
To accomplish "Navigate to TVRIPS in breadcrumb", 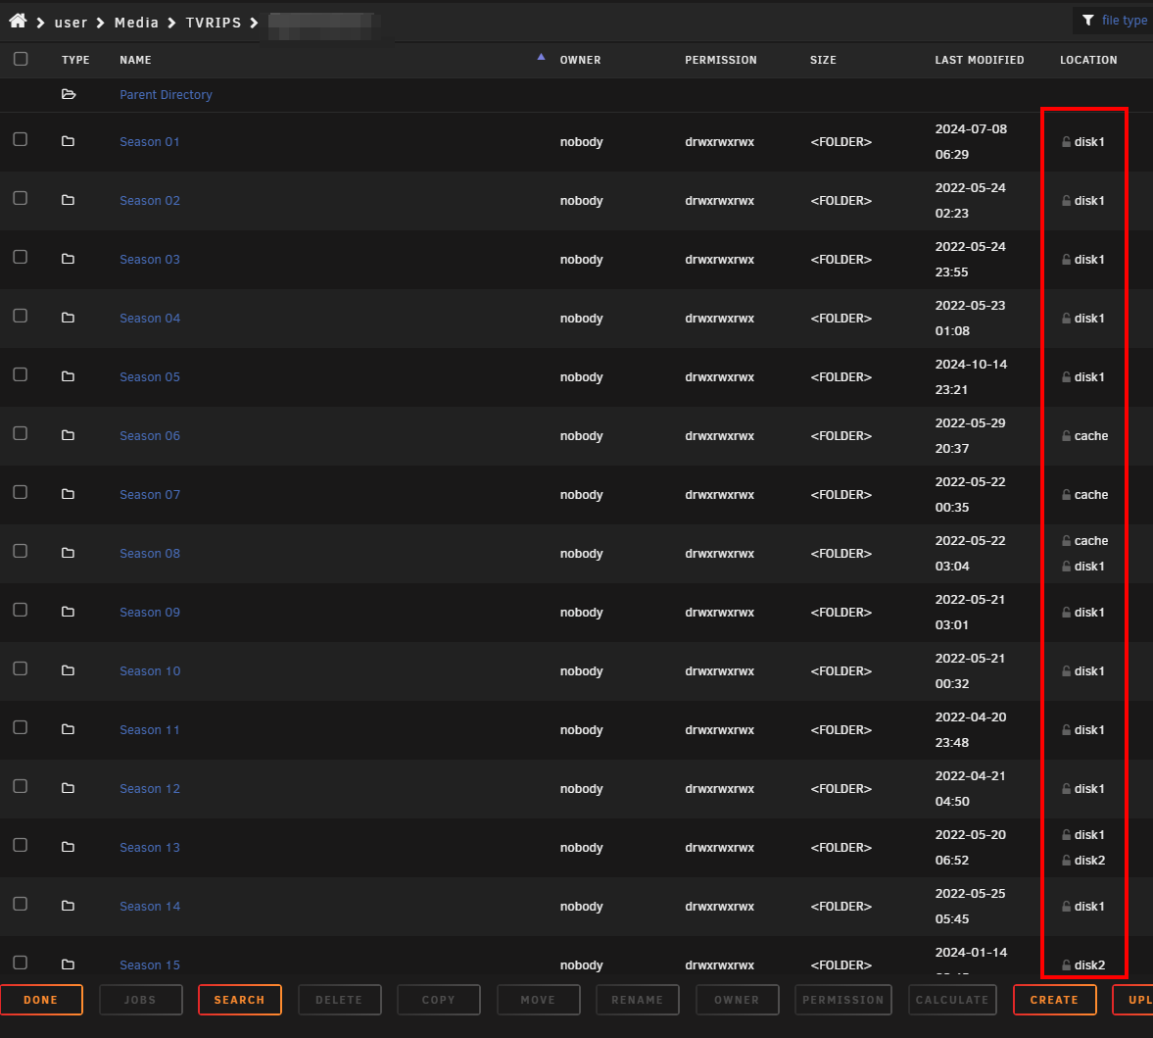I will point(214,23).
